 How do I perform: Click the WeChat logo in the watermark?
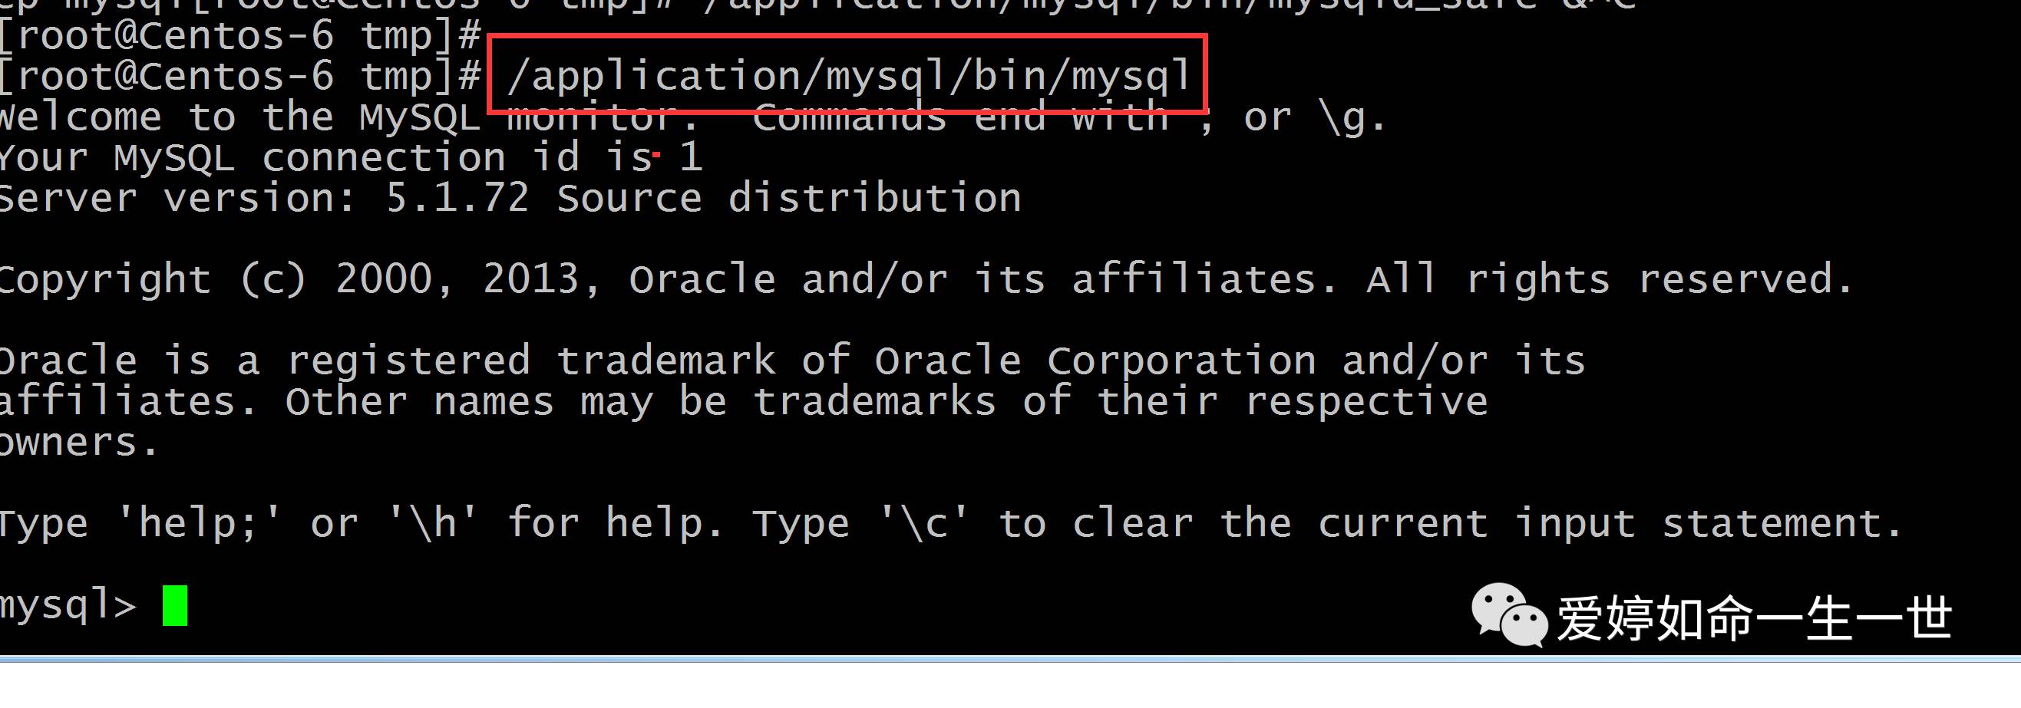click(1508, 614)
